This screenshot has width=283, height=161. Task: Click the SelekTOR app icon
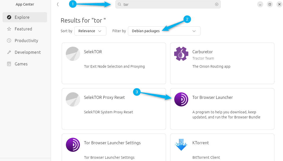tap(73, 54)
